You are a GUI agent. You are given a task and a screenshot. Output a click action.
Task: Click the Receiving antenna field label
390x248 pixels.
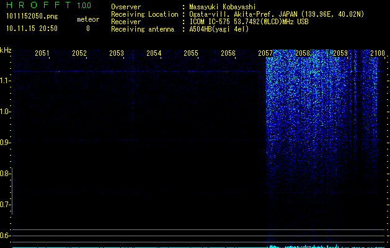pyautogui.click(x=143, y=29)
